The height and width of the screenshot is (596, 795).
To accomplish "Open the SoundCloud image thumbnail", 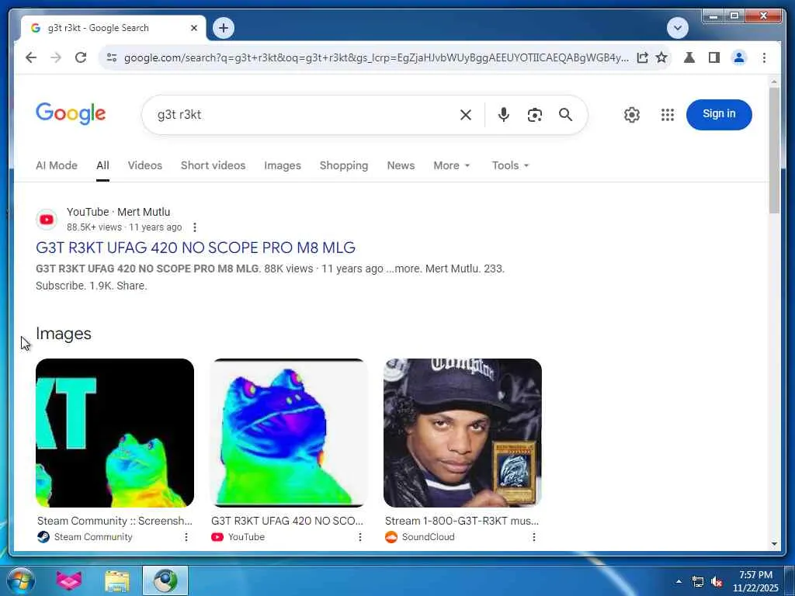I will coord(463,433).
